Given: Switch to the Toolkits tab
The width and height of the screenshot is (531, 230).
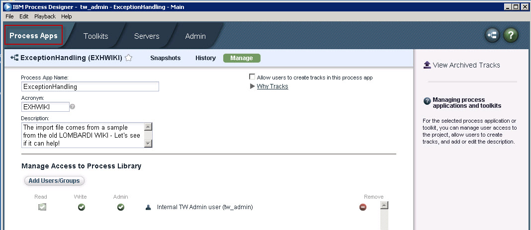Looking at the screenshot, I should [95, 36].
